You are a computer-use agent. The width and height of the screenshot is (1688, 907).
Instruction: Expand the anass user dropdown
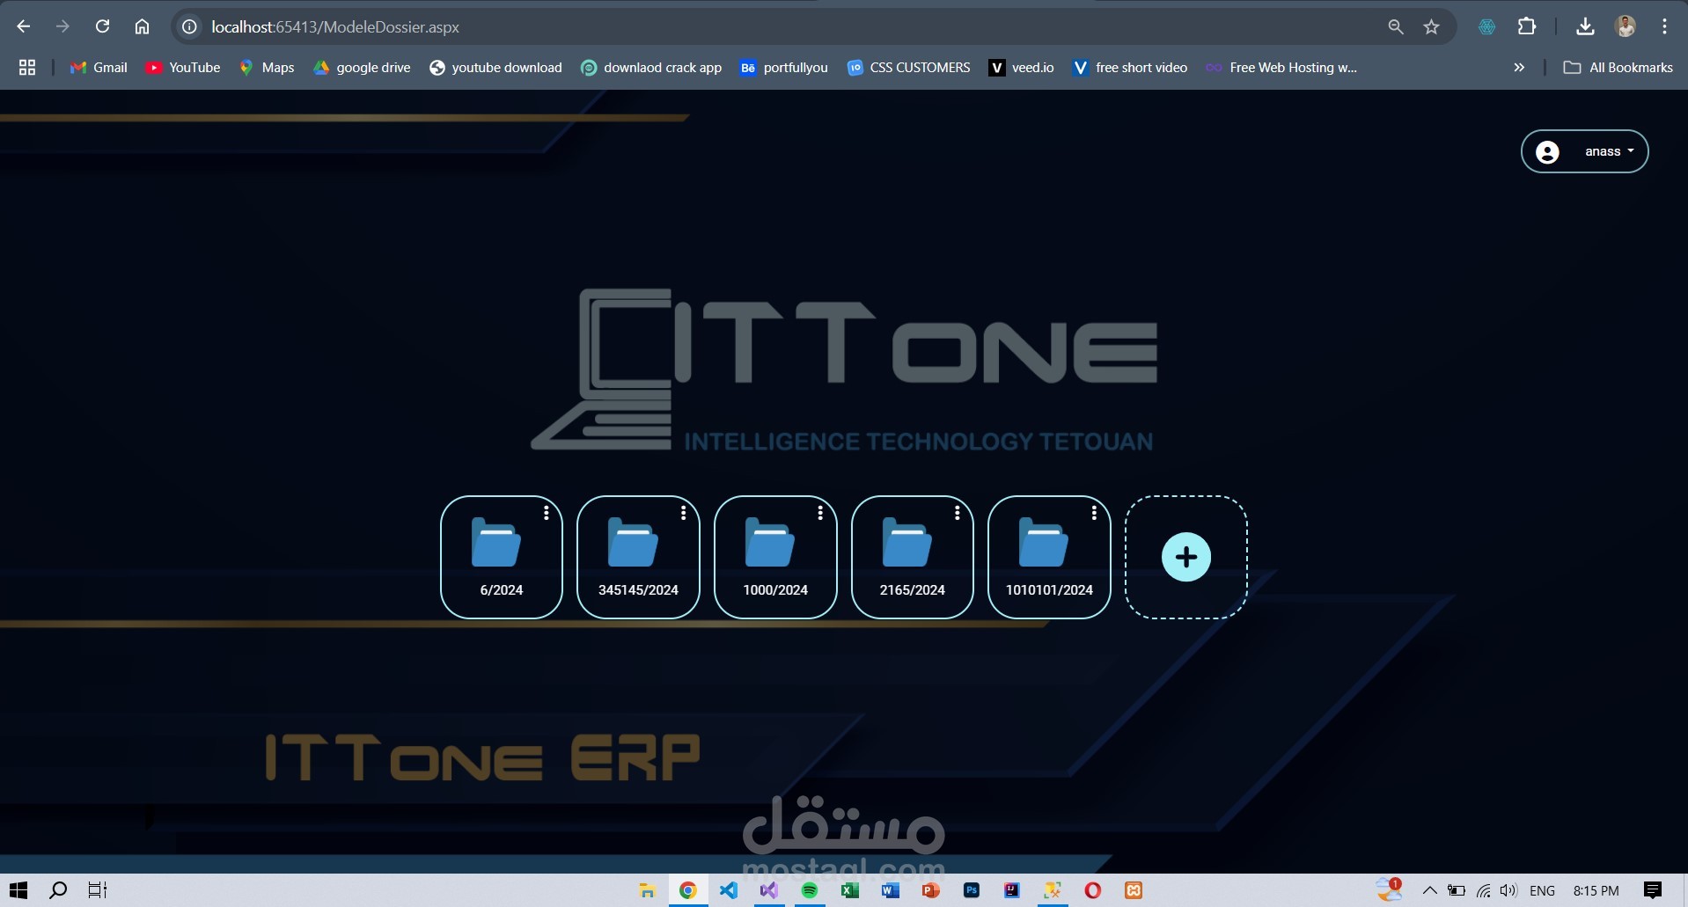(1610, 151)
